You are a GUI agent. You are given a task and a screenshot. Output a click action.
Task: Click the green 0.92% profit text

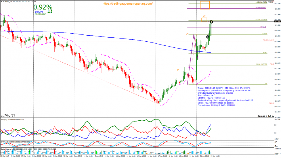(43, 7)
